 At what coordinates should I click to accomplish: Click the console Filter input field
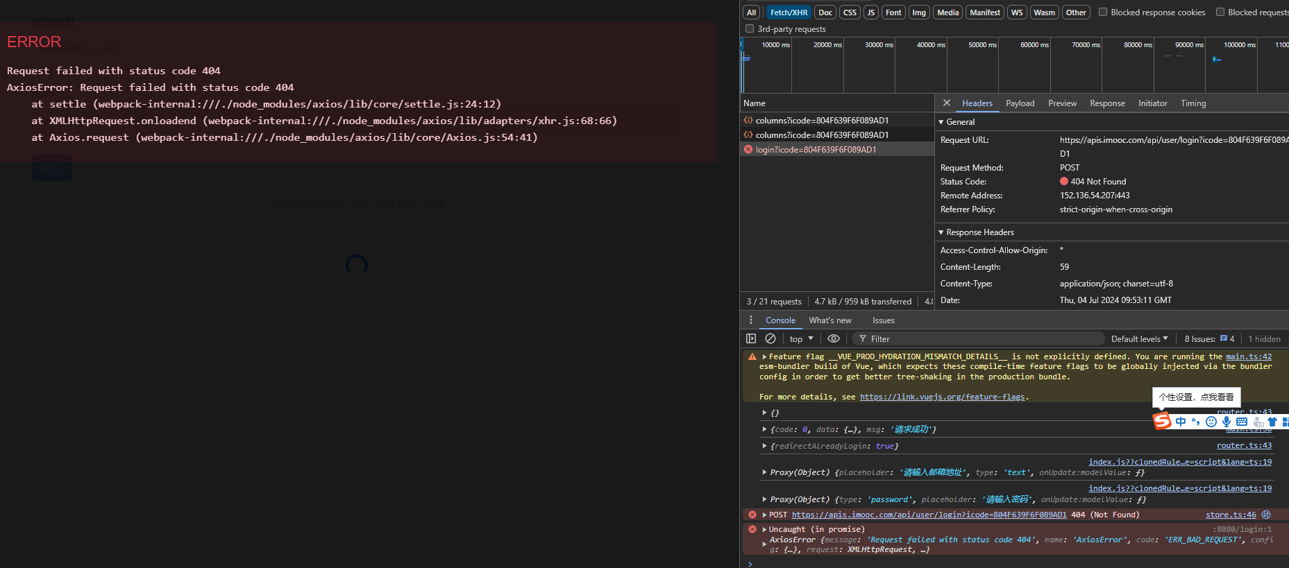[x=979, y=339]
